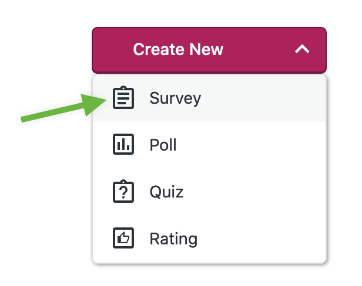Click the white caret on crimson button

(302, 50)
